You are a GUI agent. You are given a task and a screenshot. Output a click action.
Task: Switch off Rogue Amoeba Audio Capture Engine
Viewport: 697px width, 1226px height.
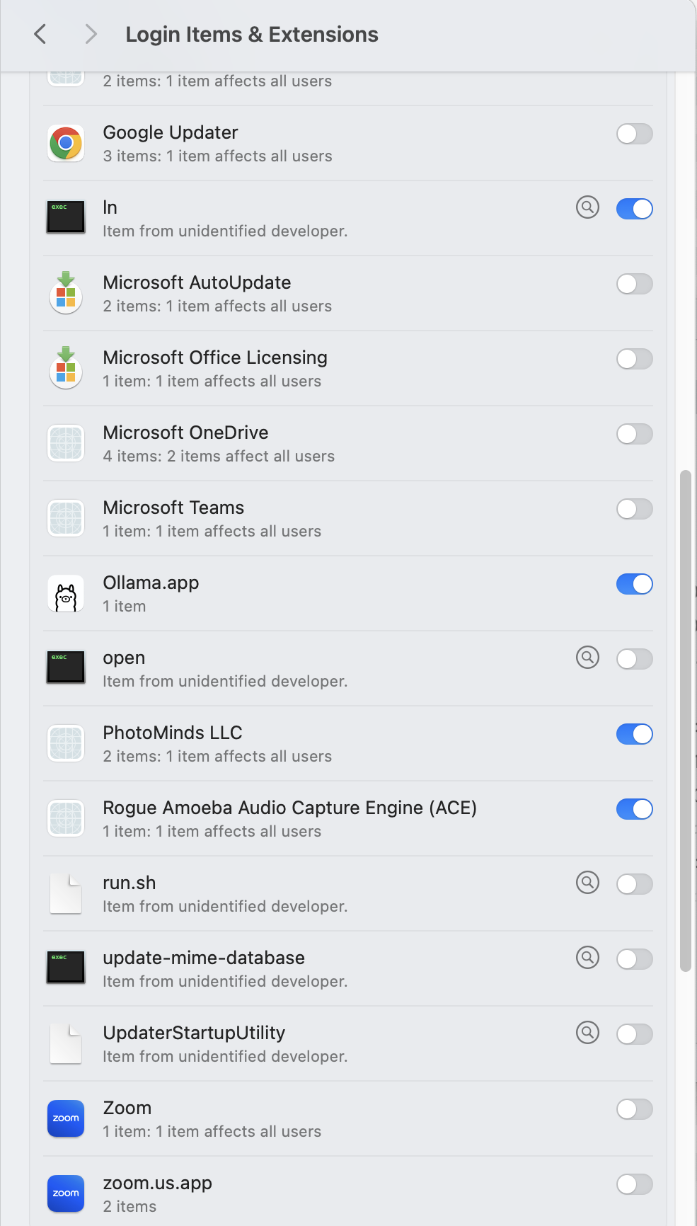(x=635, y=809)
